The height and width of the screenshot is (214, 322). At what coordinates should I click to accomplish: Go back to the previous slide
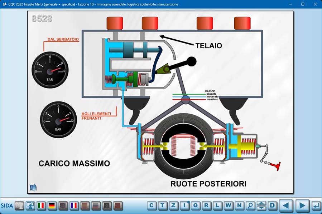coord(286,205)
